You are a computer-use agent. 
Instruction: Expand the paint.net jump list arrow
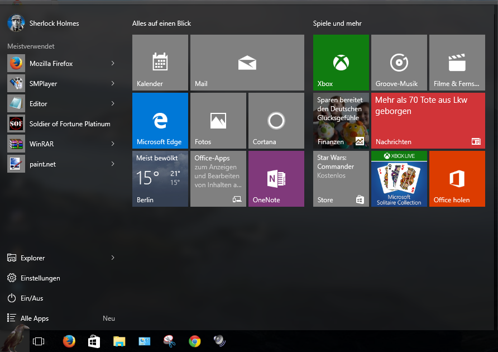pos(113,164)
